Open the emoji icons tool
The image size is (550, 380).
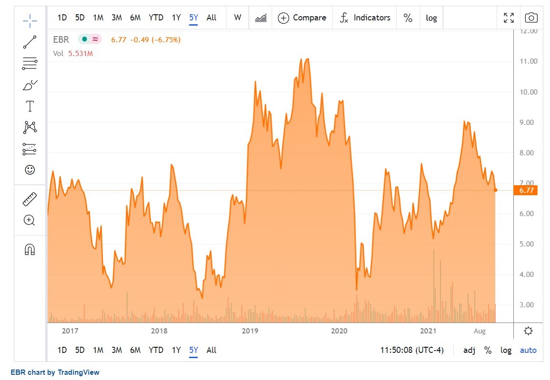30,170
